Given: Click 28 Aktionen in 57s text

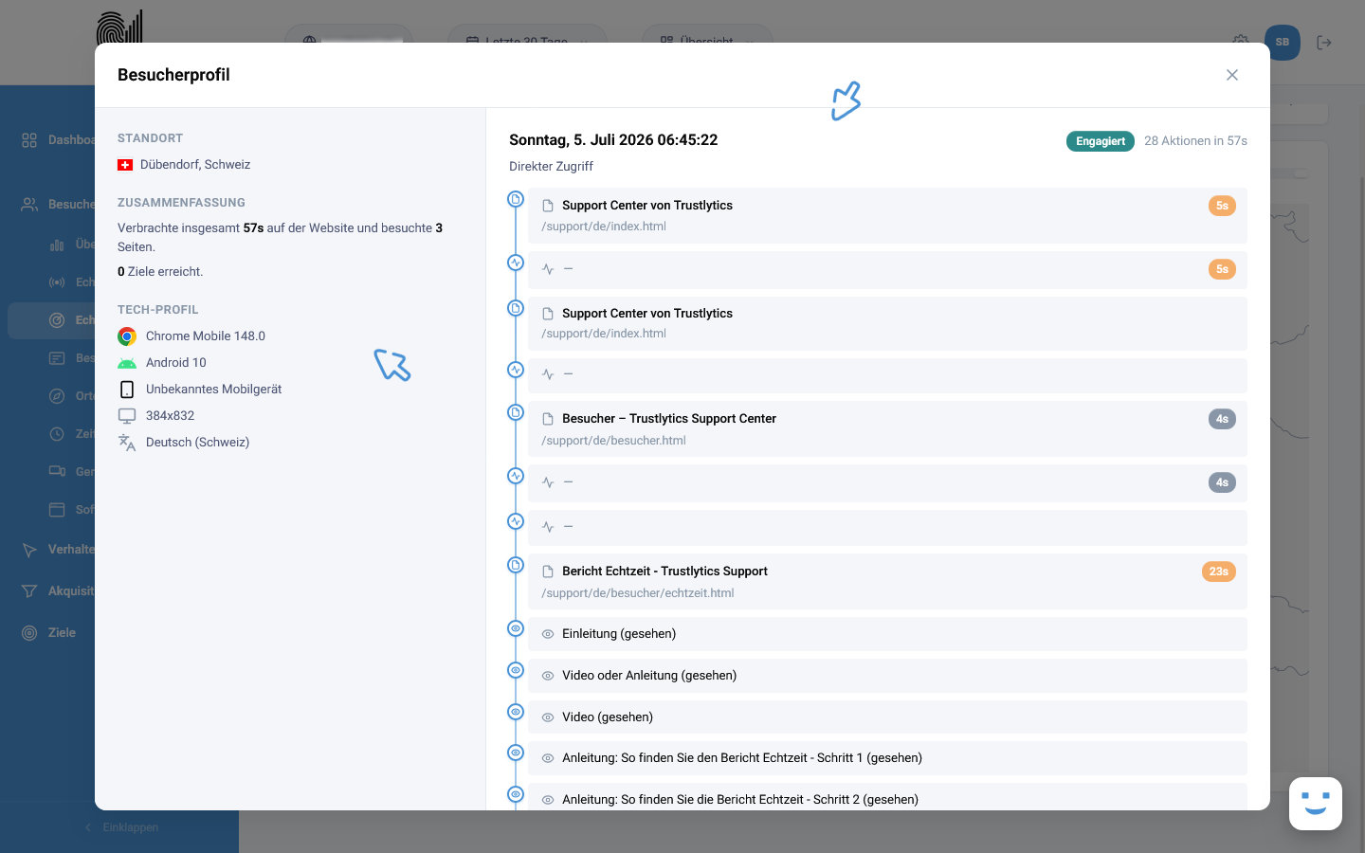Looking at the screenshot, I should (1195, 141).
